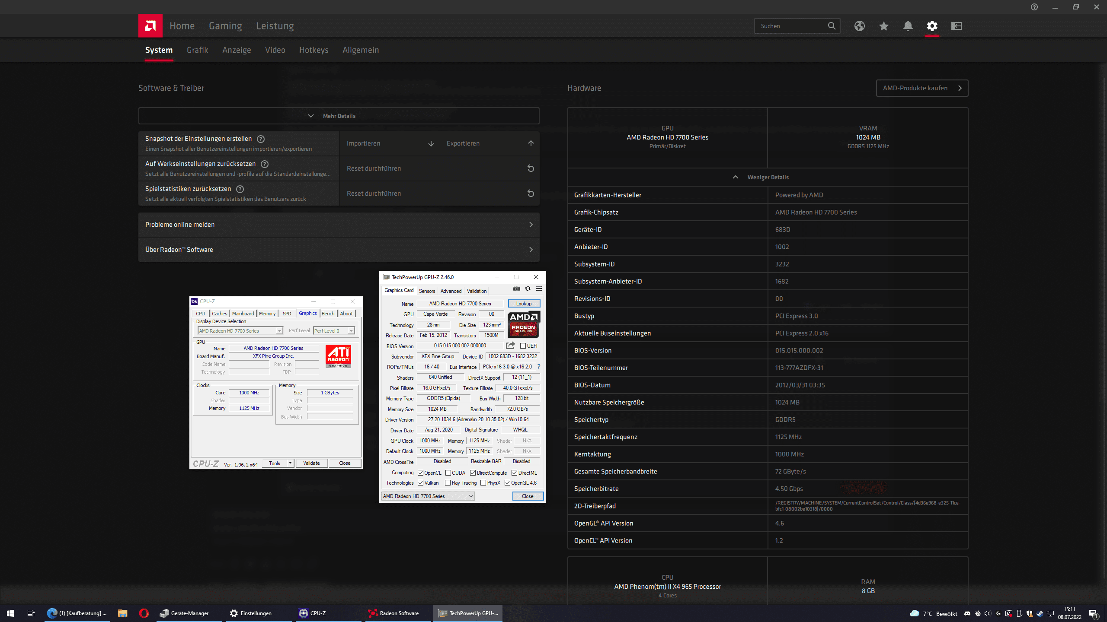Expand Probleme online melden
This screenshot has height=622, width=1107.
[x=339, y=225]
